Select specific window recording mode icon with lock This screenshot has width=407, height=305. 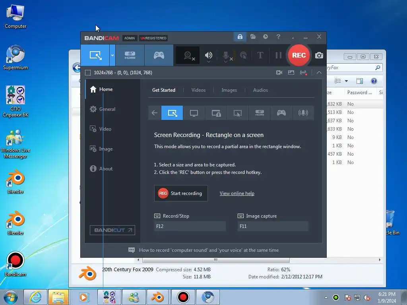[x=216, y=113]
